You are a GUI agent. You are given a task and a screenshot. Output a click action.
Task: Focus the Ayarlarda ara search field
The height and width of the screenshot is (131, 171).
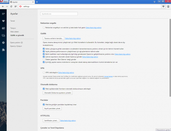pos(59,14)
